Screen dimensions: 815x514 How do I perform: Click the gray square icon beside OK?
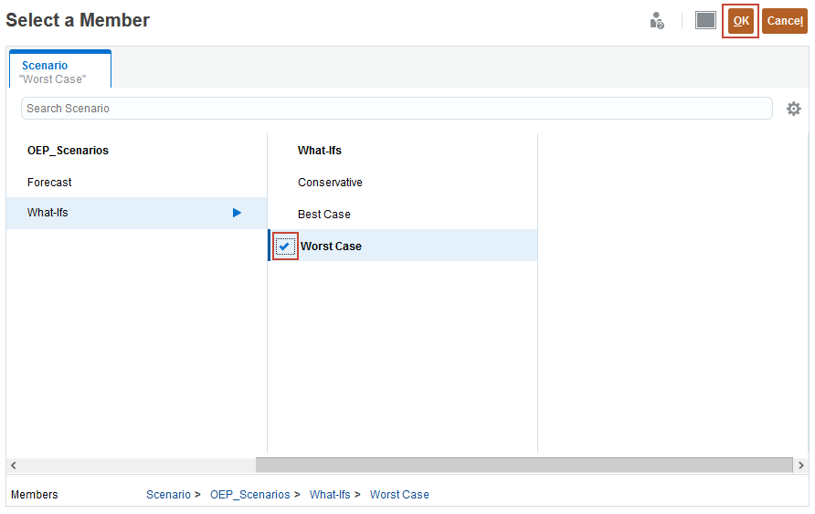click(x=705, y=21)
